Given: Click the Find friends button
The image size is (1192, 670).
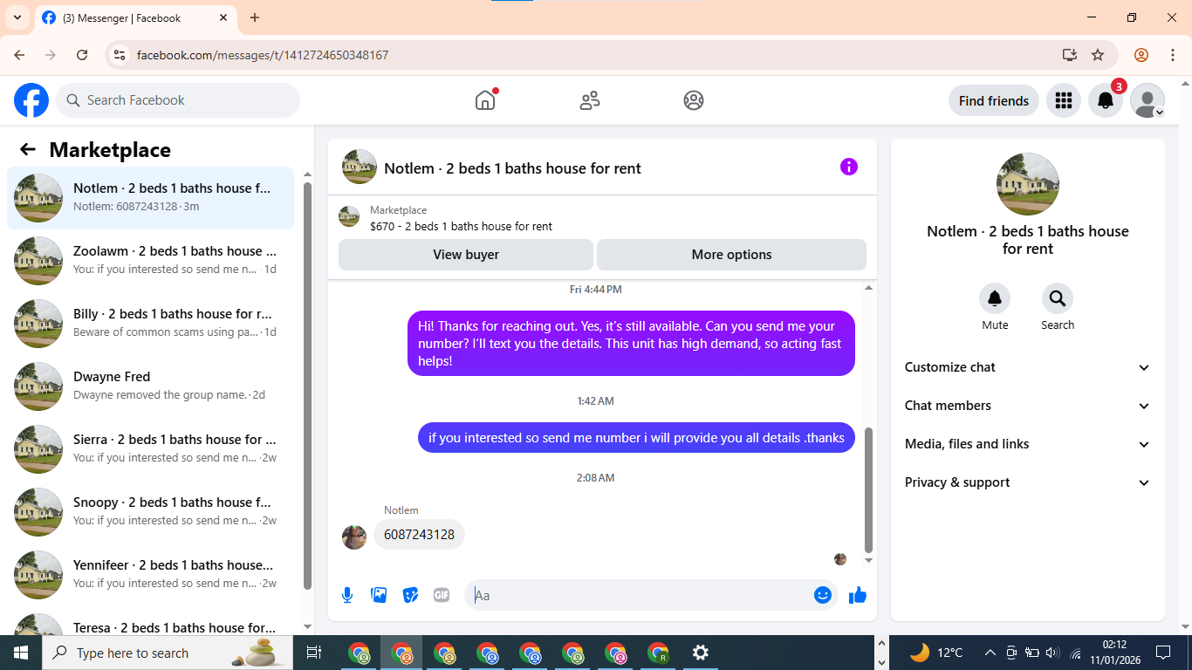Looking at the screenshot, I should pyautogui.click(x=994, y=100).
